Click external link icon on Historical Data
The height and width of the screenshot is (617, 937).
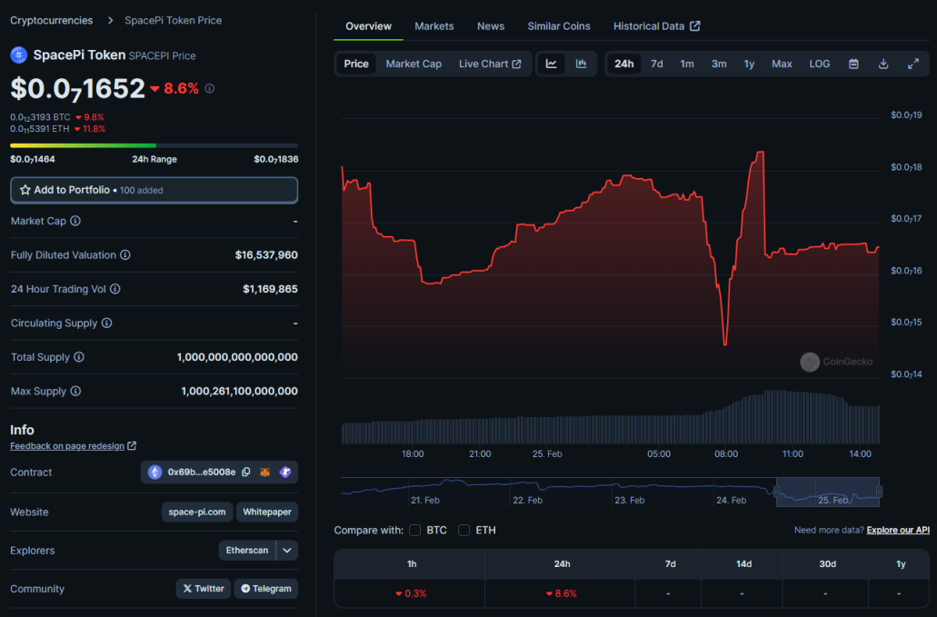[x=695, y=26]
